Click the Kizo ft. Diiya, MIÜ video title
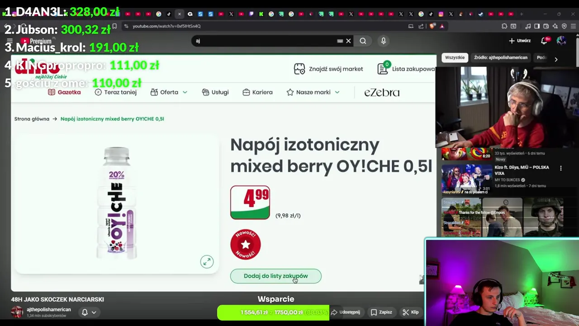This screenshot has width=579, height=326. point(522,170)
